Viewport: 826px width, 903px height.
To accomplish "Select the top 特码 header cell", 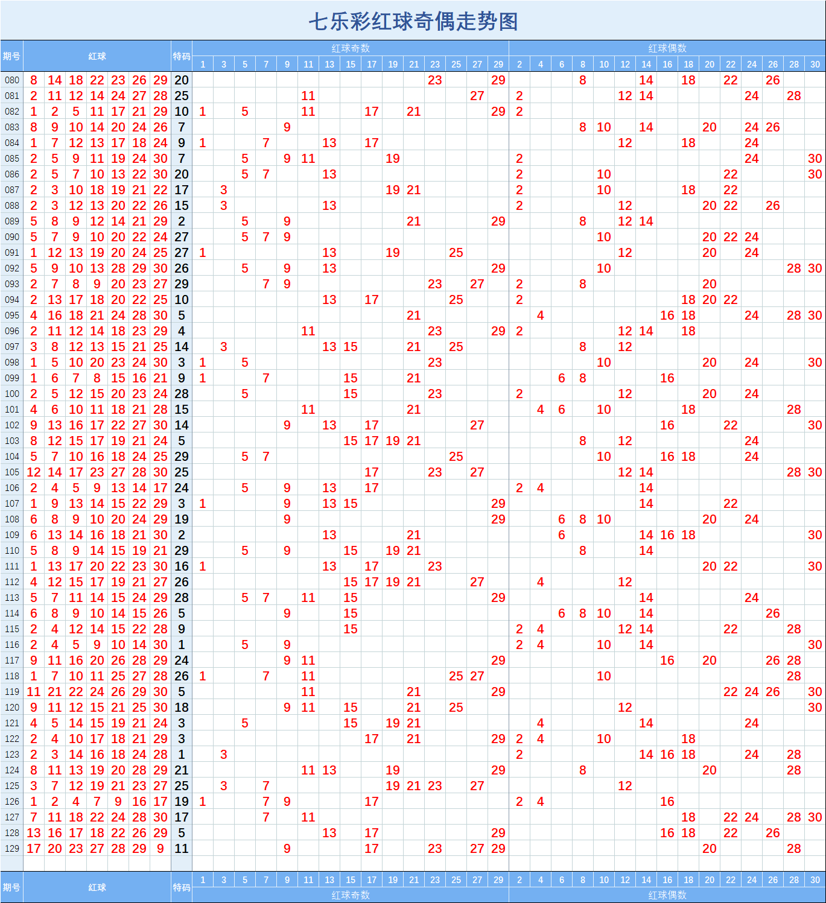I will coord(182,56).
